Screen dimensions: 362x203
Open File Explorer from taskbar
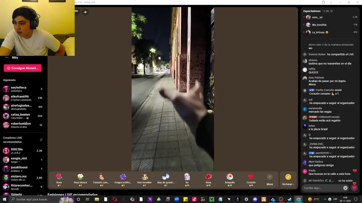point(97,199)
